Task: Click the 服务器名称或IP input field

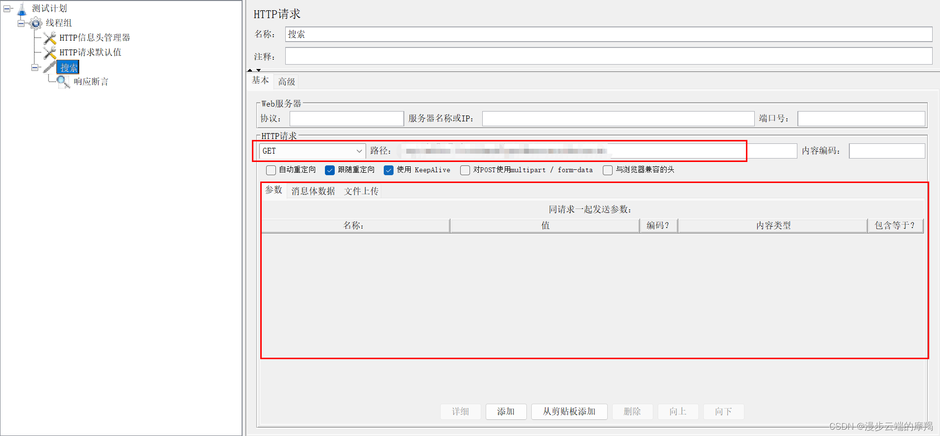Action: point(618,118)
